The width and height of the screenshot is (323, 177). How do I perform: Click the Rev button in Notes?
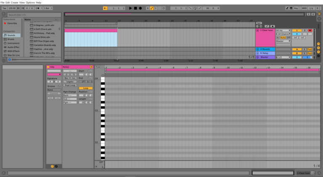(x=66, y=78)
